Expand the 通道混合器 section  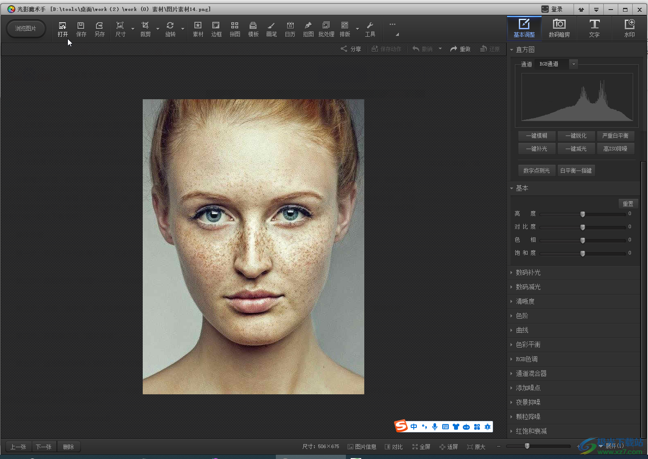coord(574,373)
